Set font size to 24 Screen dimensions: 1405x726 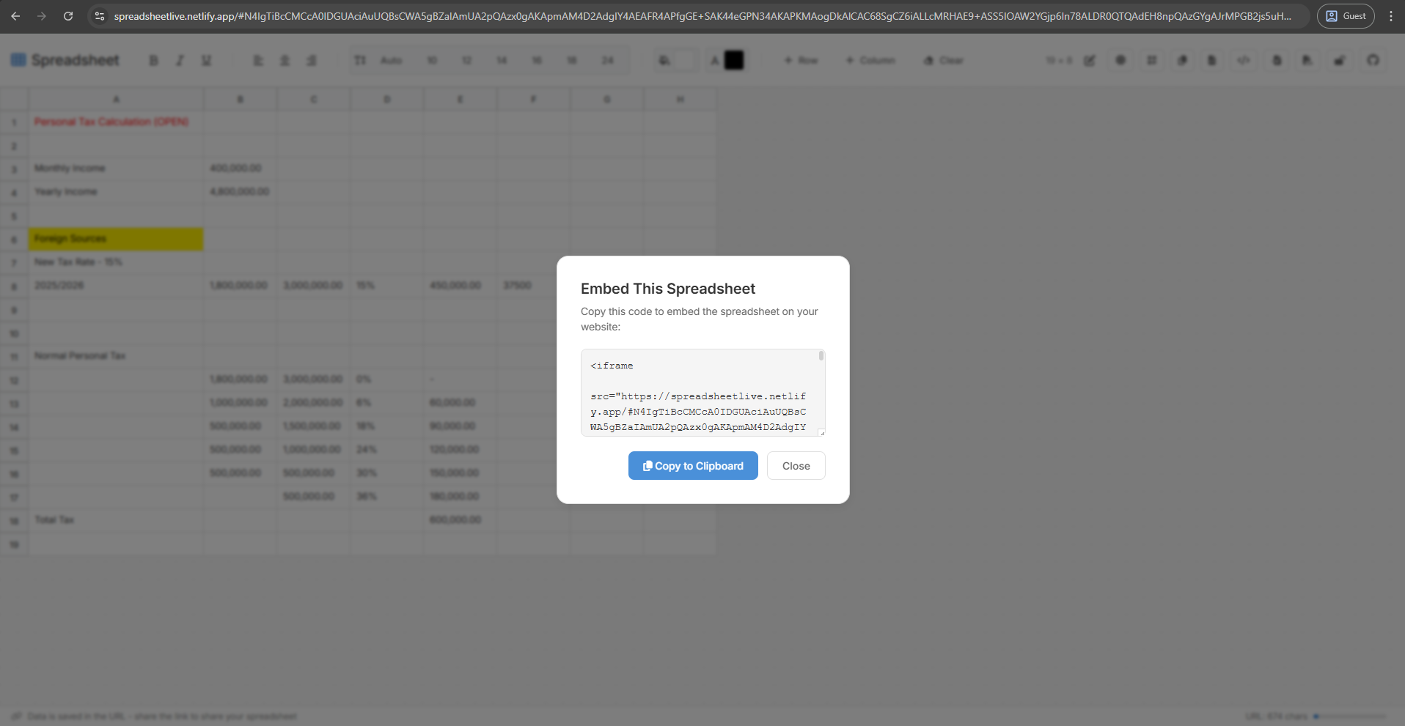coord(607,60)
